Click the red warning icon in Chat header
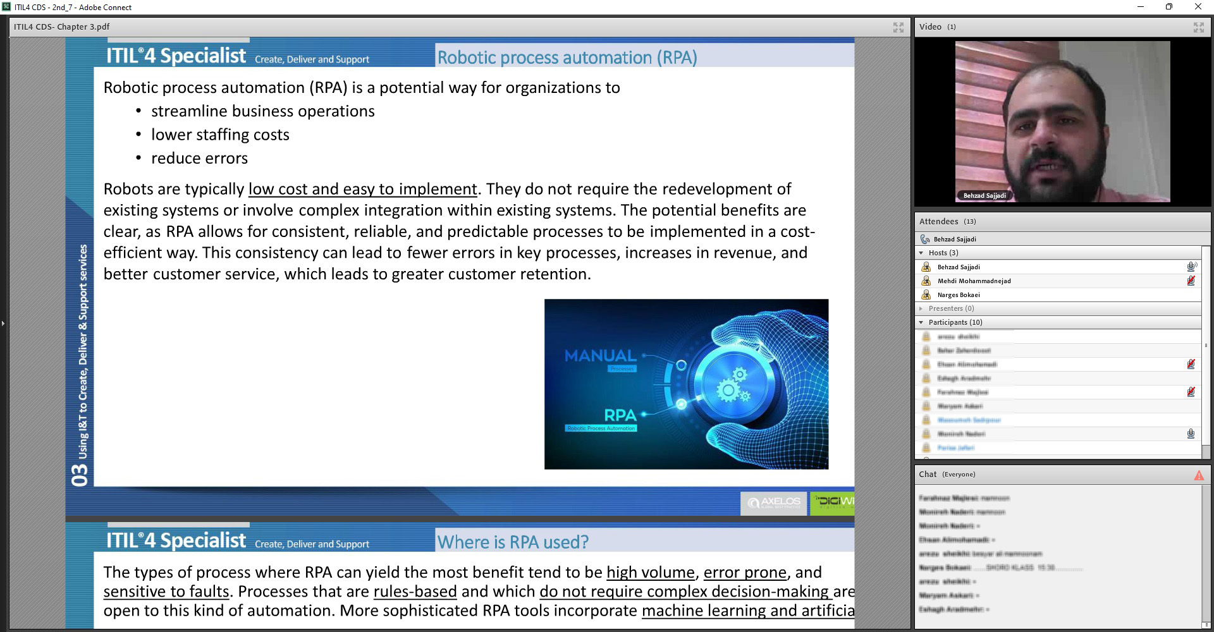 1198,475
